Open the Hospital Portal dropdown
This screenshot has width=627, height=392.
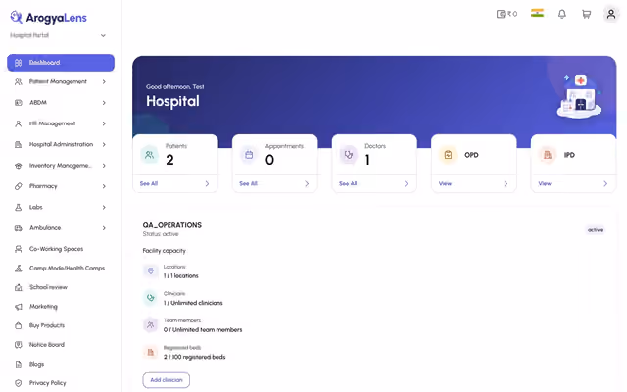[x=58, y=35]
